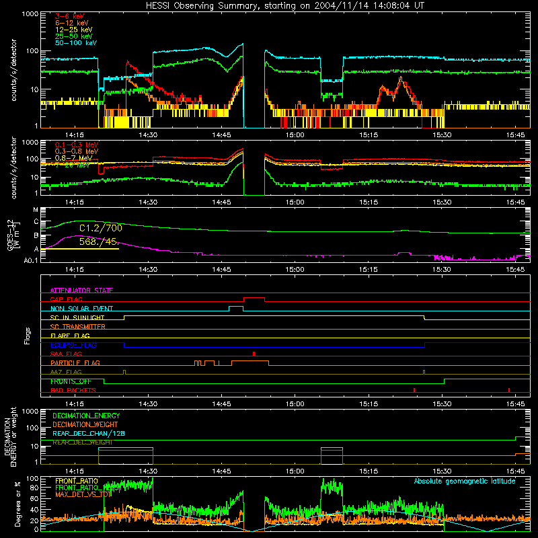Click the C1.2/700 GOES annotation
This screenshot has height=538, width=538.
click(100, 228)
